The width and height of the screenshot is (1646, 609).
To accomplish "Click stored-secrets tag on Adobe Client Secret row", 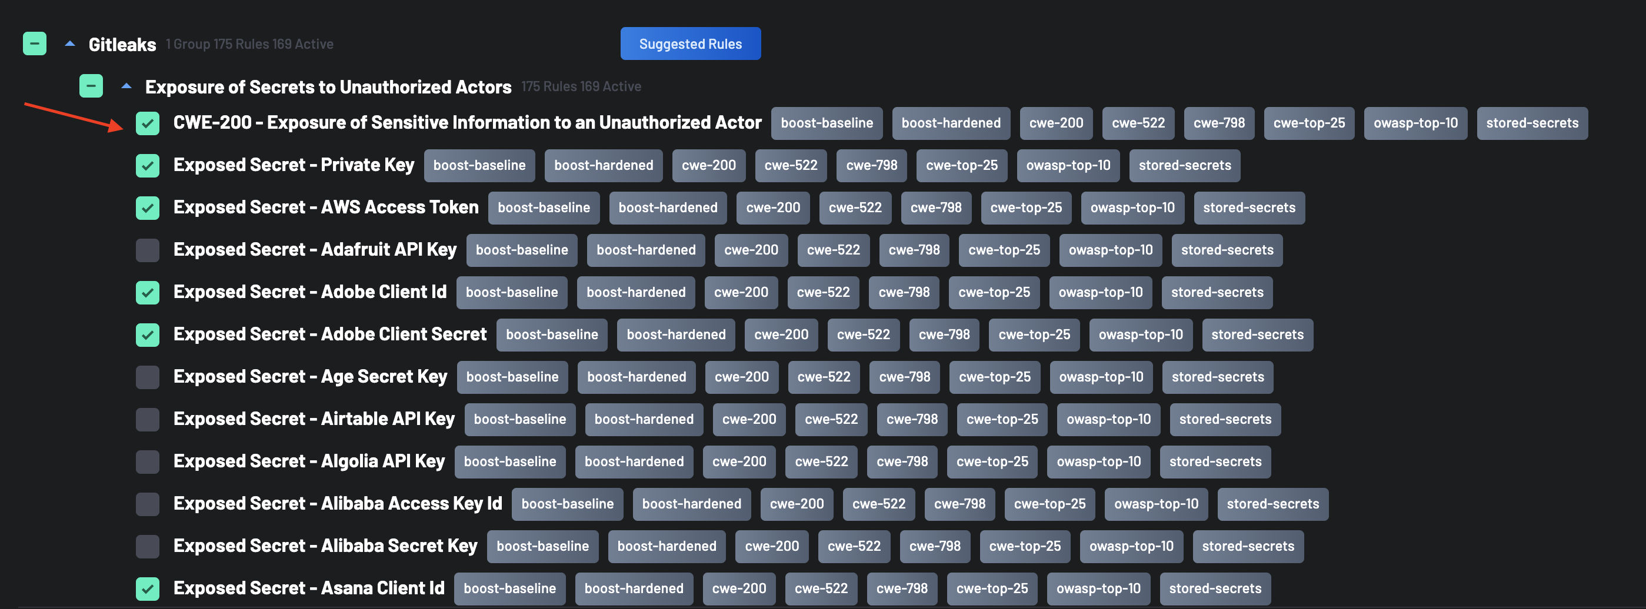I will (1258, 334).
